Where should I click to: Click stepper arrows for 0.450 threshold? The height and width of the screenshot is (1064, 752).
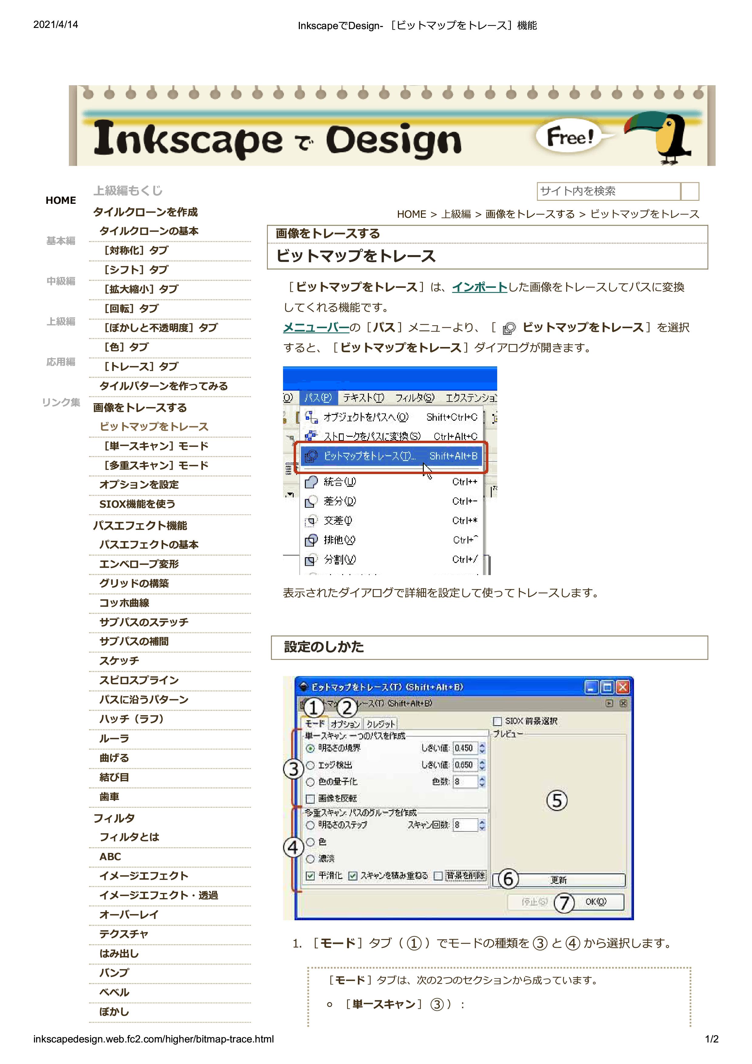(482, 748)
